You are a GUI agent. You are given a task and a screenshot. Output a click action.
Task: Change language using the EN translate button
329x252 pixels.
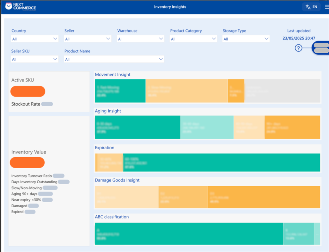tap(311, 7)
